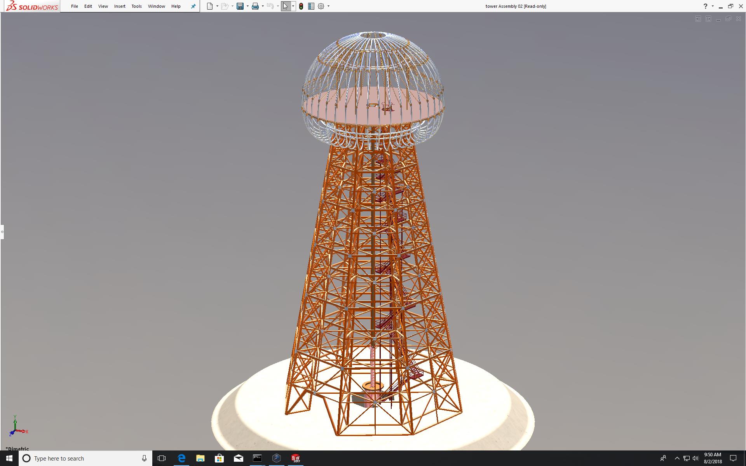Screen dimensions: 746x466
Task: Expand the Select tool dropdown arrow
Action: (x=293, y=6)
